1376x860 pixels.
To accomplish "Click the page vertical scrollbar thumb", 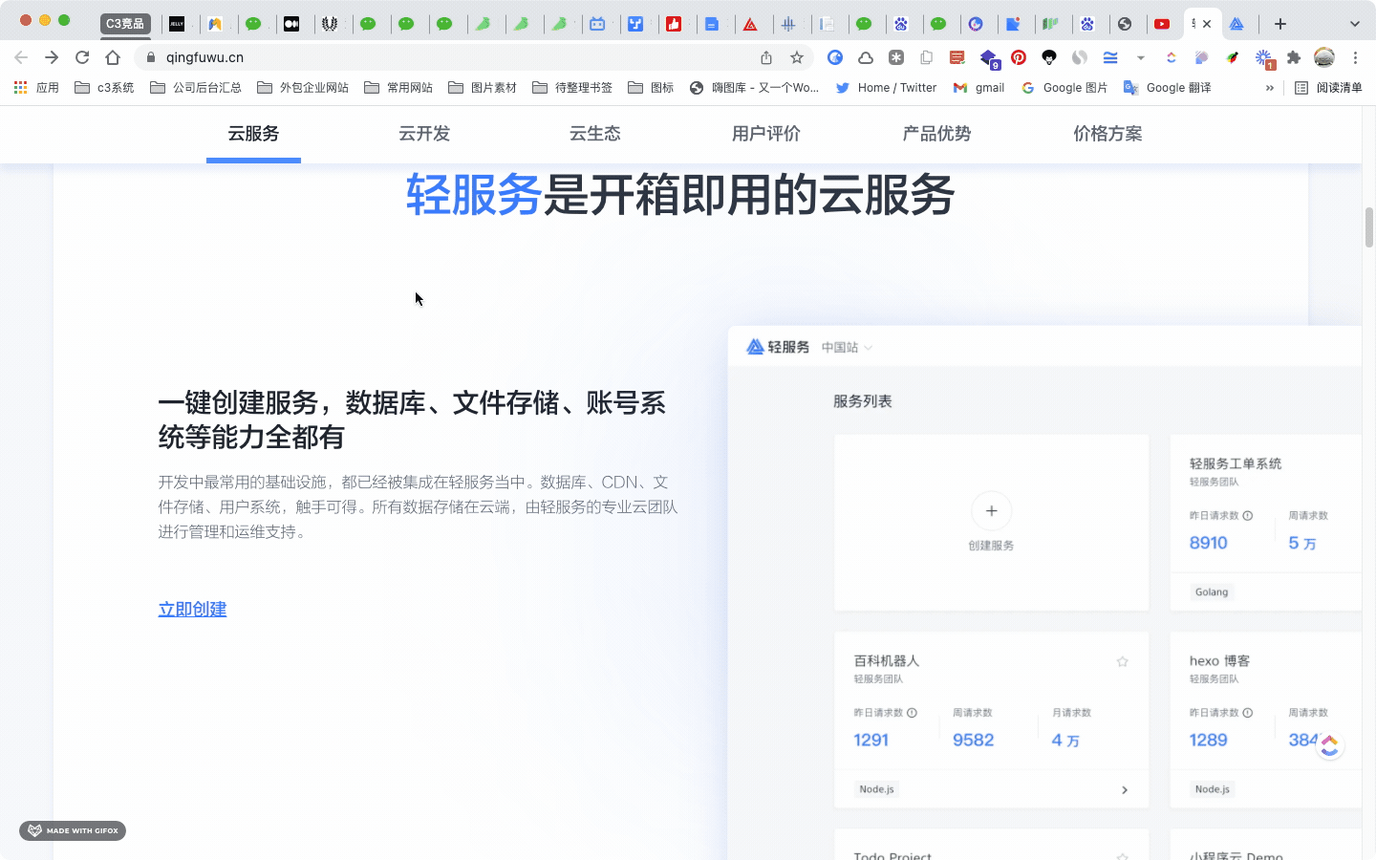I will click(x=1368, y=227).
